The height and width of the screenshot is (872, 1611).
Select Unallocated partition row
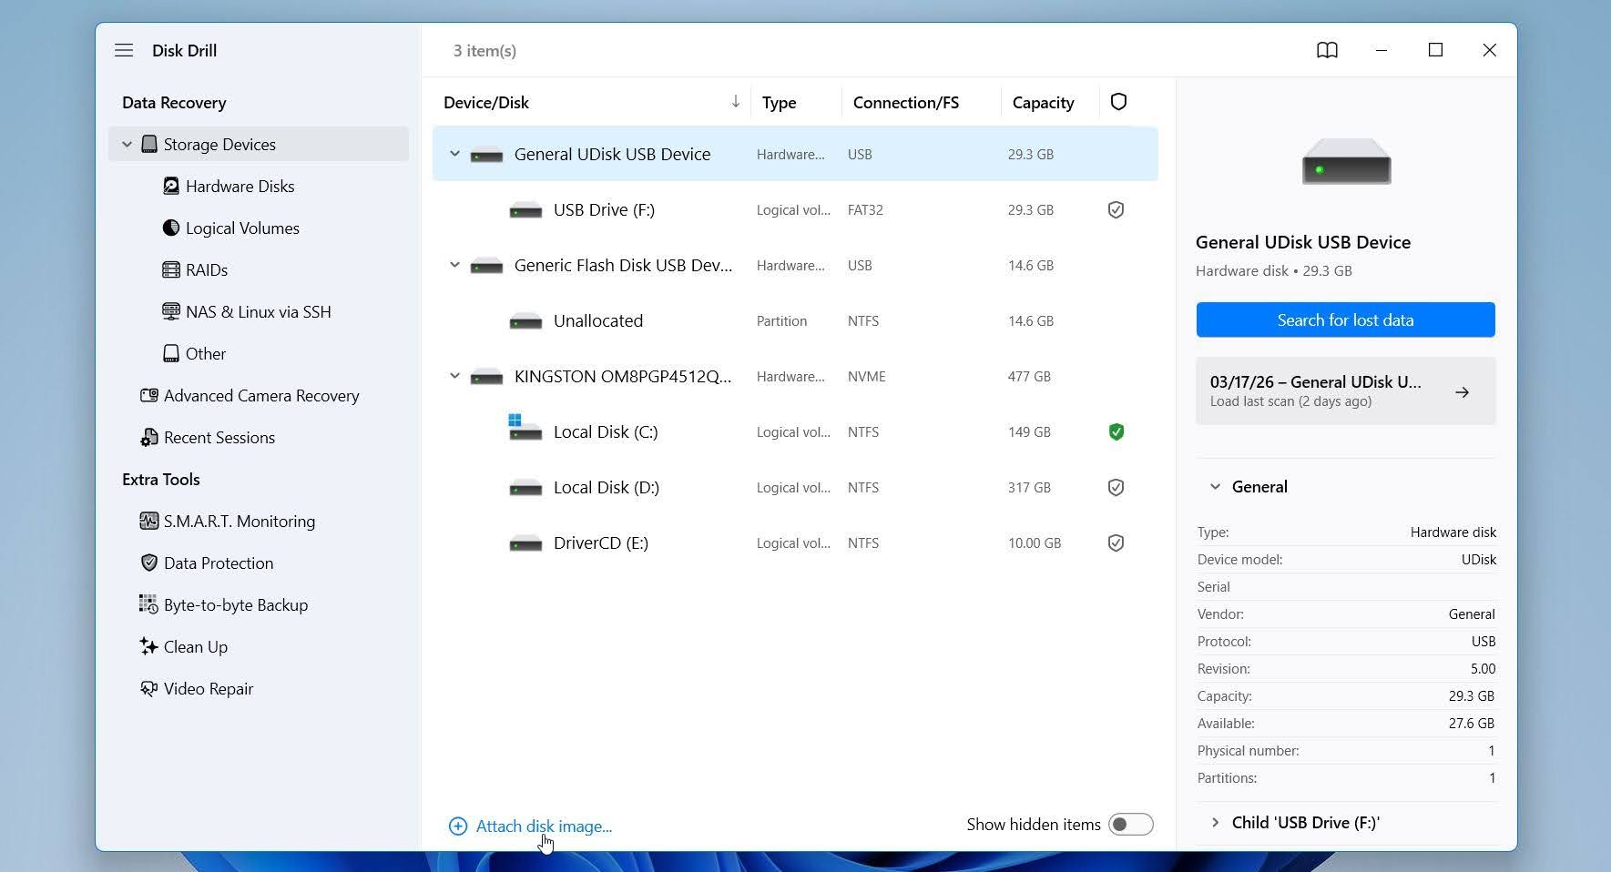pyautogui.click(x=795, y=320)
